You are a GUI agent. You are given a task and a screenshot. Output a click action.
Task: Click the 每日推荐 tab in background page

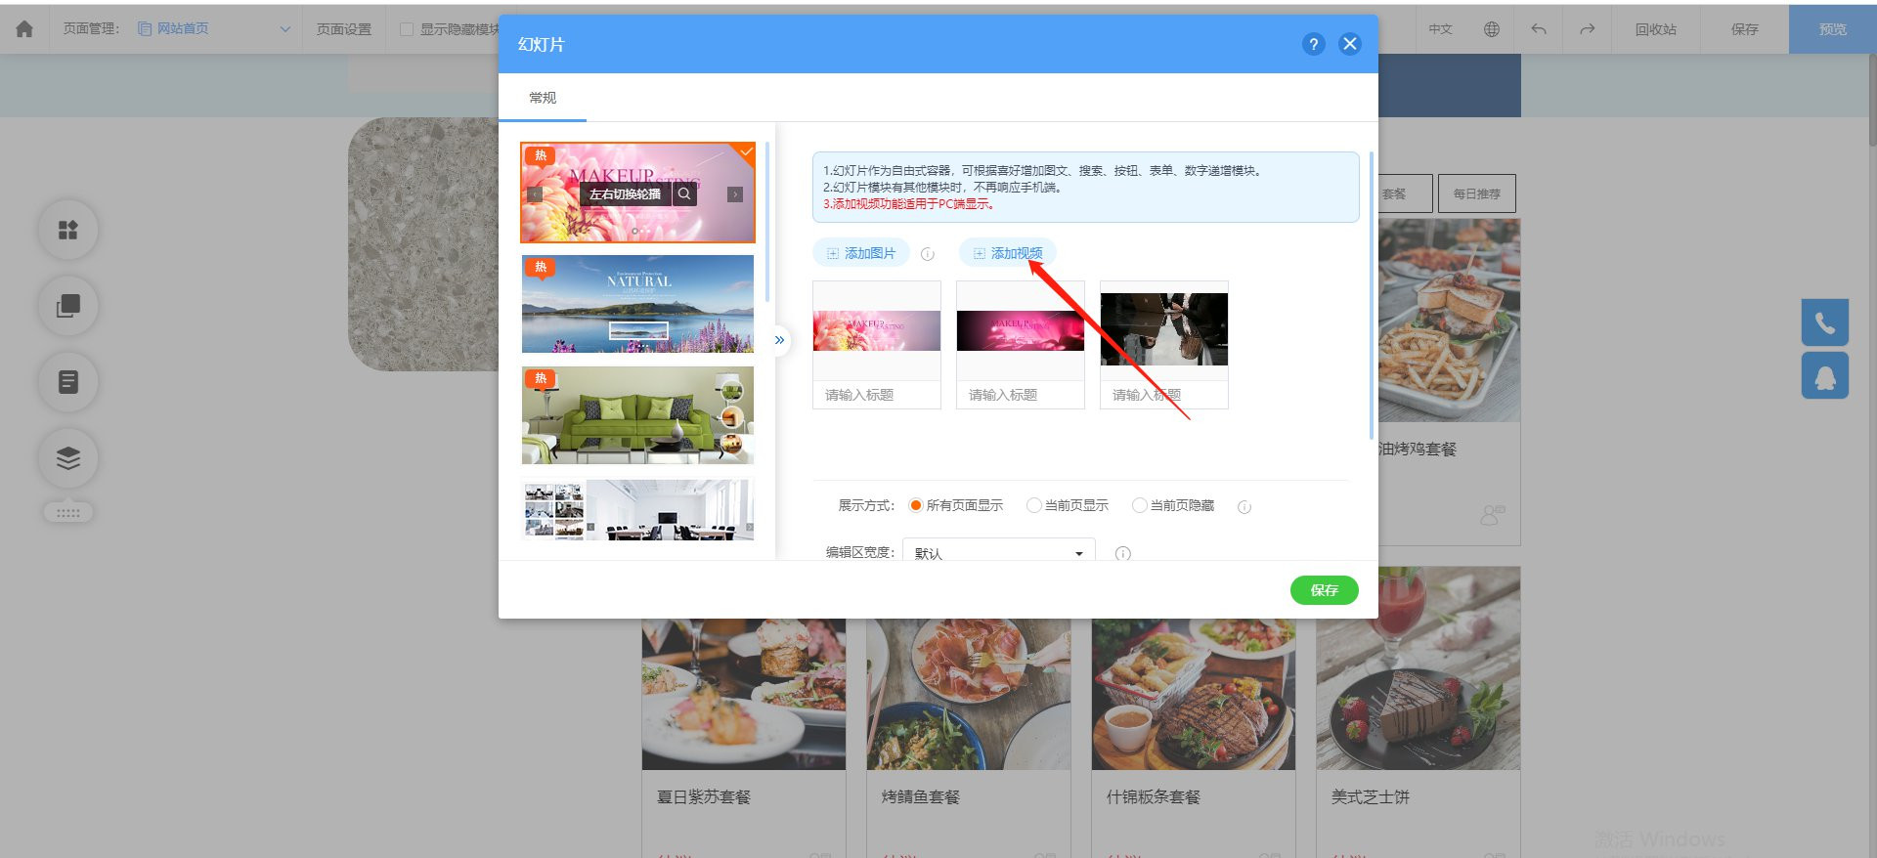1476,193
